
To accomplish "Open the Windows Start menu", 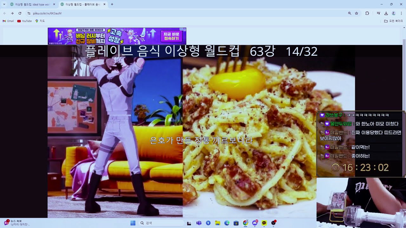I will [133, 223].
